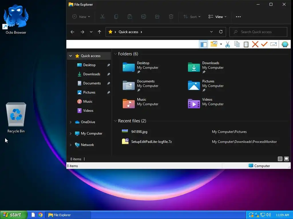Click the folder options icon with checkmark
The image size is (293, 219).
[214, 44]
